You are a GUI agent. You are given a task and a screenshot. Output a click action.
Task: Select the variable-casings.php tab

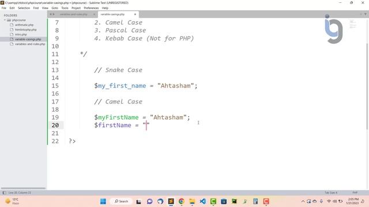(x=113, y=14)
